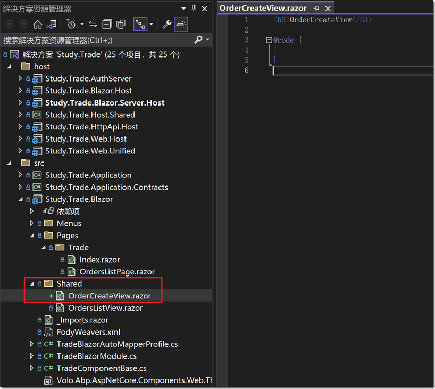Open search options dropdown arrow

pos(208,40)
